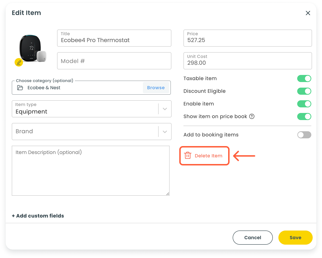The width and height of the screenshot is (322, 258).
Task: Open the Item type dropdown
Action: pos(165,109)
